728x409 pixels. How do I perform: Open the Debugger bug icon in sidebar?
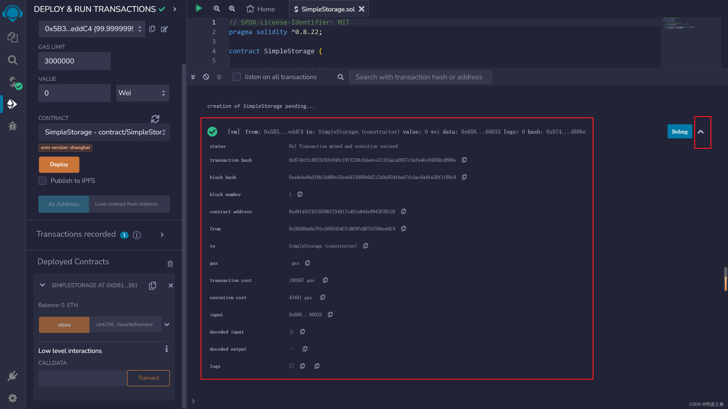[x=12, y=126]
